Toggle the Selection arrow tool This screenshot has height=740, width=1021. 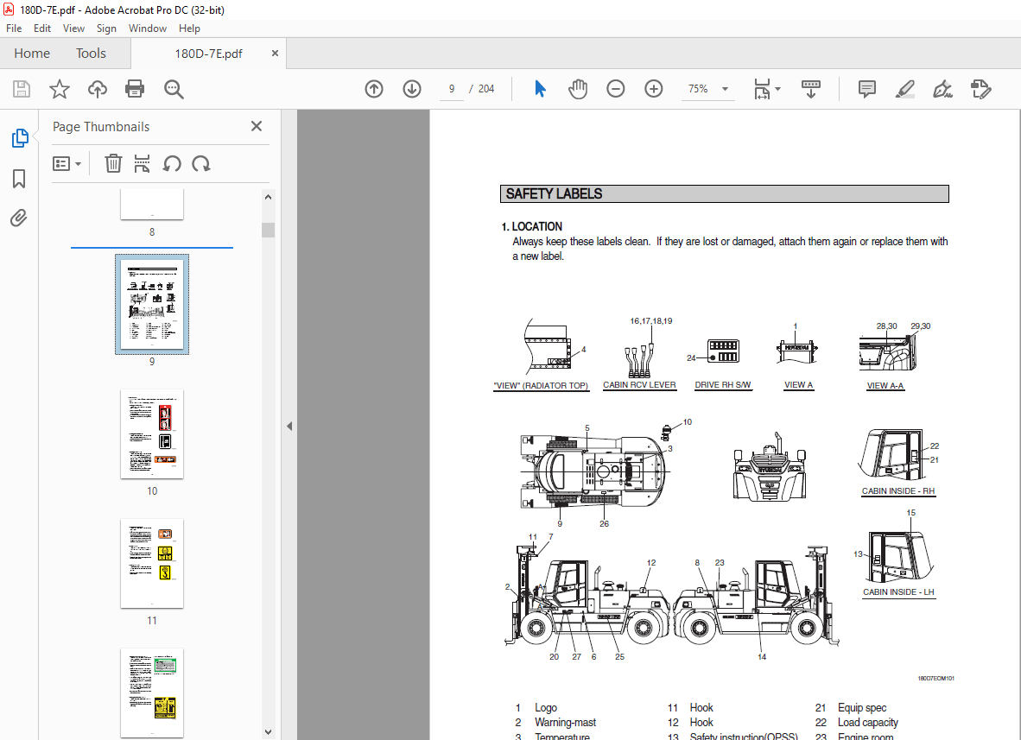point(539,89)
